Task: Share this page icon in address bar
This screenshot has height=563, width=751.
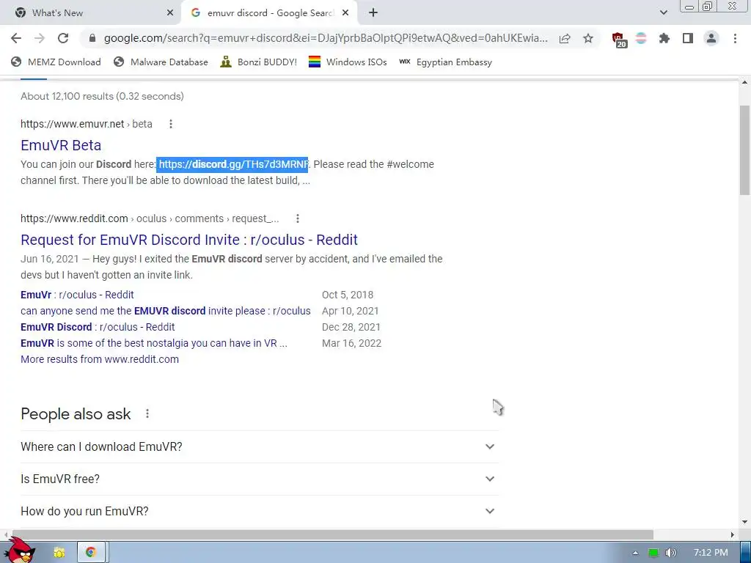Action: pyautogui.click(x=565, y=38)
